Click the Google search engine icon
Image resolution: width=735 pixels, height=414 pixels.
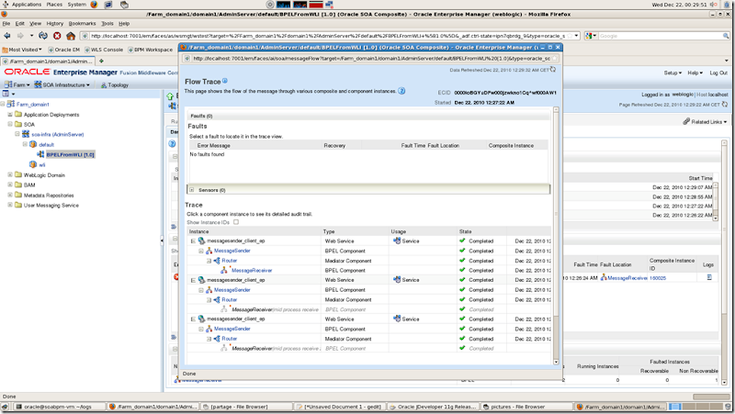pos(589,36)
